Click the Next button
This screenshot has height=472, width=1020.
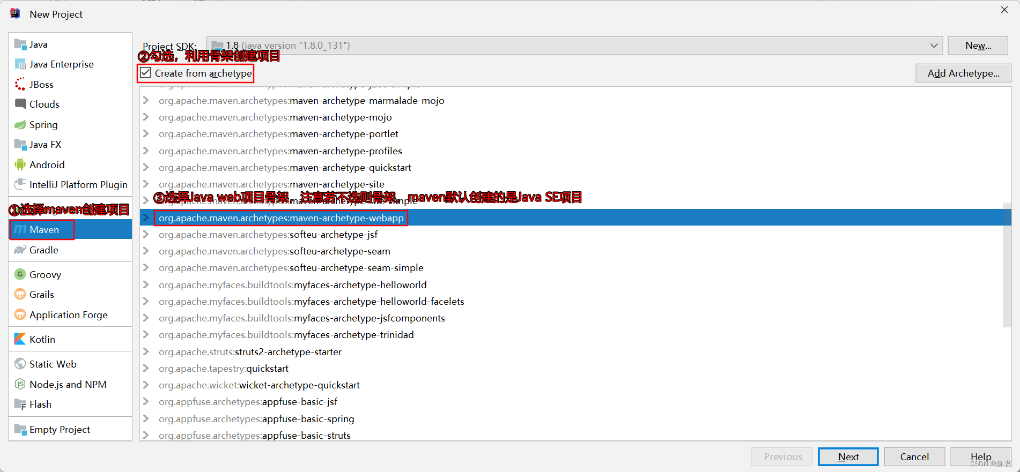pyautogui.click(x=848, y=456)
